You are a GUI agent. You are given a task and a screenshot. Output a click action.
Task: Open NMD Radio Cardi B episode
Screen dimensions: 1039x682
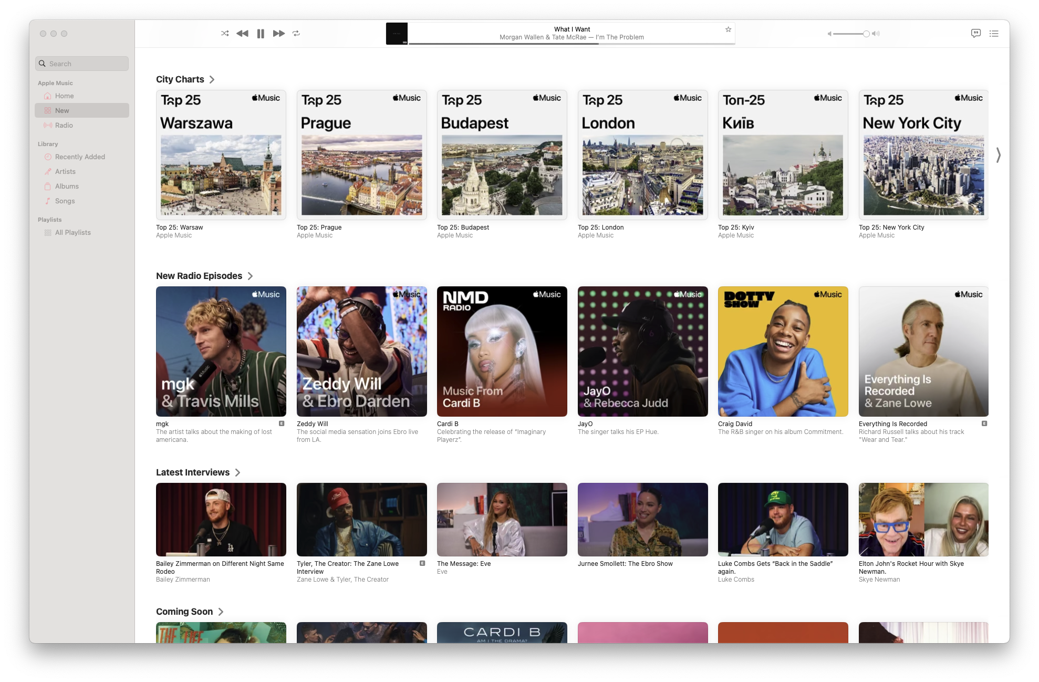point(502,352)
